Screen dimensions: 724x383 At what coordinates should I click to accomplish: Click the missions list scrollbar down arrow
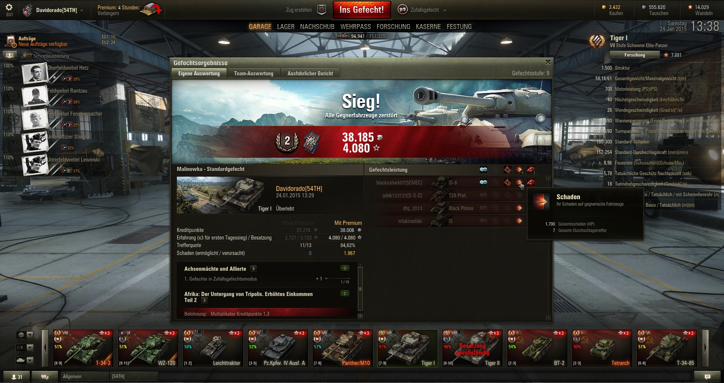point(360,316)
